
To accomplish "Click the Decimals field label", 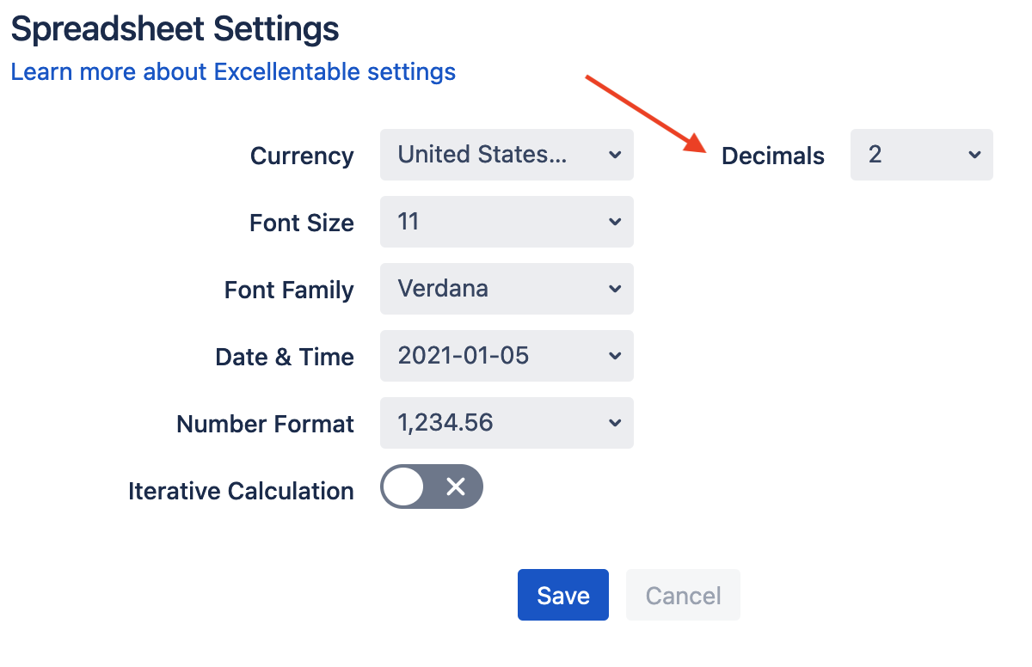I will coord(772,156).
